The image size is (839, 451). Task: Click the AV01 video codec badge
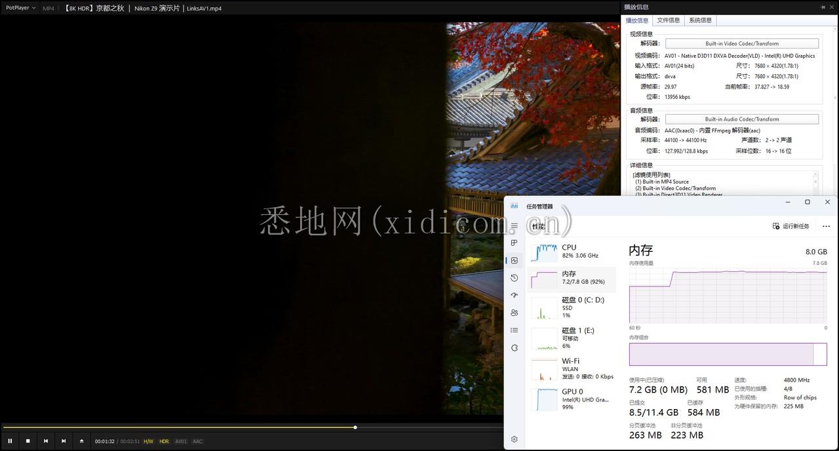click(x=181, y=441)
